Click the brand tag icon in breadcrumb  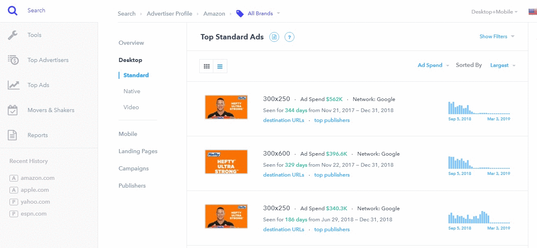click(240, 14)
